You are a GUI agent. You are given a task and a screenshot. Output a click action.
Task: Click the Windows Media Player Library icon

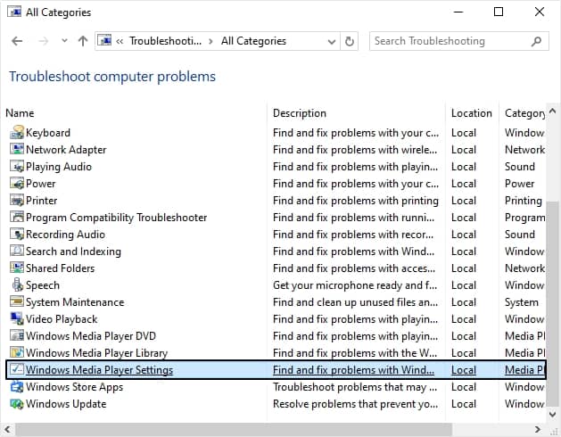(16, 352)
